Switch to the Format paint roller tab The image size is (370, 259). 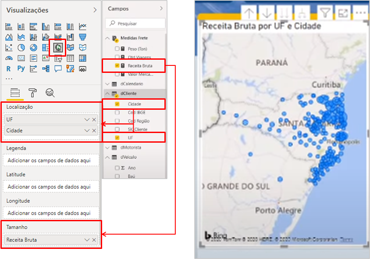(x=33, y=92)
